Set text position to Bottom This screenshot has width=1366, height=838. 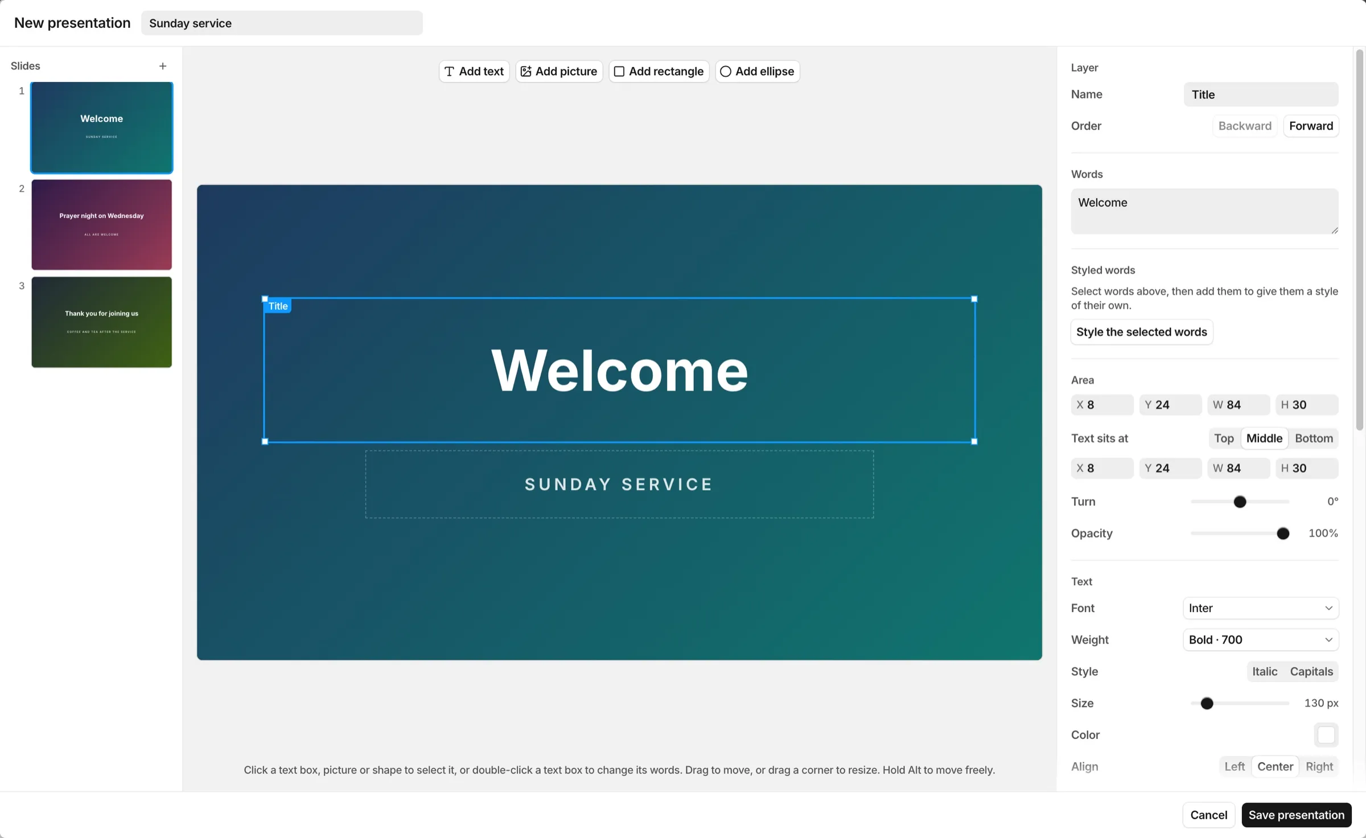[x=1314, y=438]
